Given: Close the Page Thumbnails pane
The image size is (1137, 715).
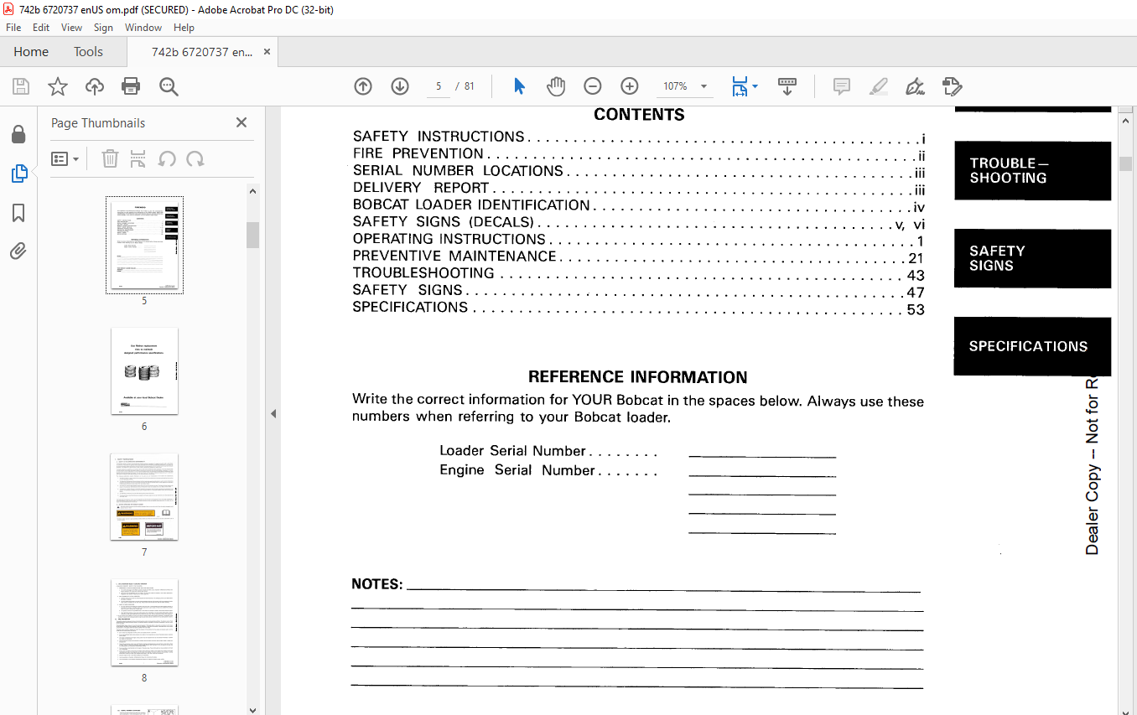Looking at the screenshot, I should pyautogui.click(x=241, y=123).
